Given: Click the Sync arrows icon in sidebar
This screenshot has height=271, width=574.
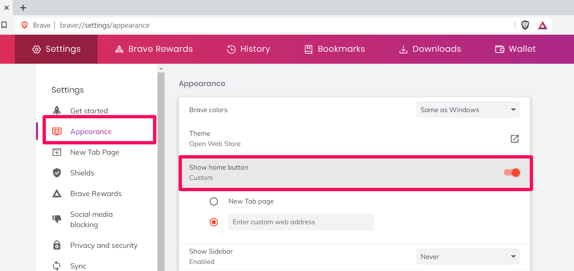Looking at the screenshot, I should point(57,266).
